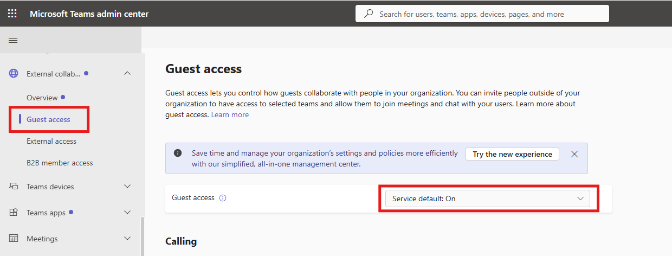Click the Microsoft Teams admin center title
672x256 pixels.
(x=89, y=14)
